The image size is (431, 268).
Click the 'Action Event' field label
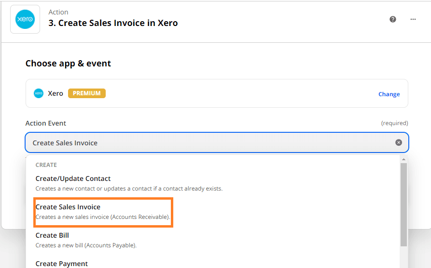tap(46, 123)
